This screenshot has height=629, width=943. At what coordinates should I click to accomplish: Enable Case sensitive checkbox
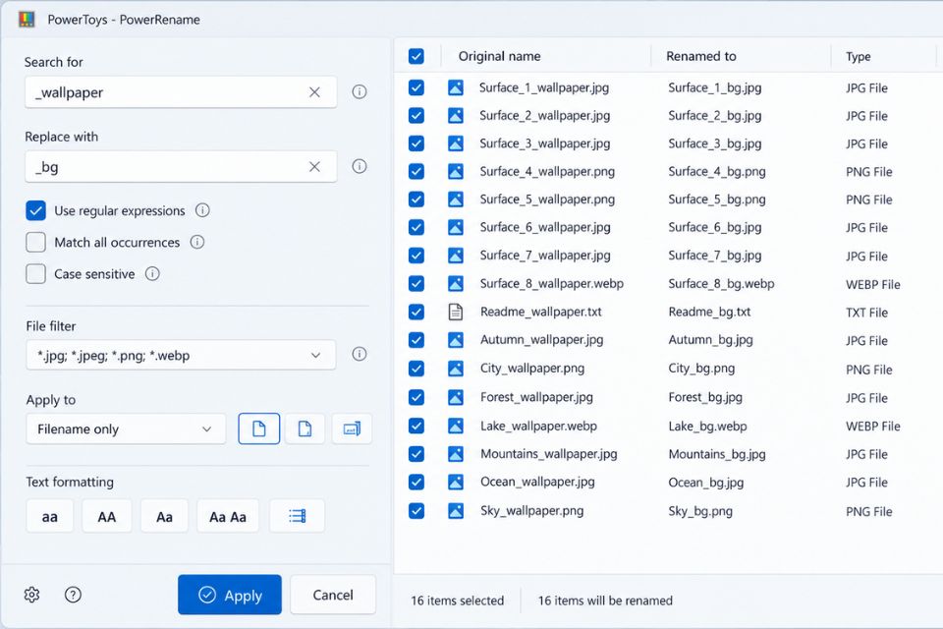(x=36, y=274)
